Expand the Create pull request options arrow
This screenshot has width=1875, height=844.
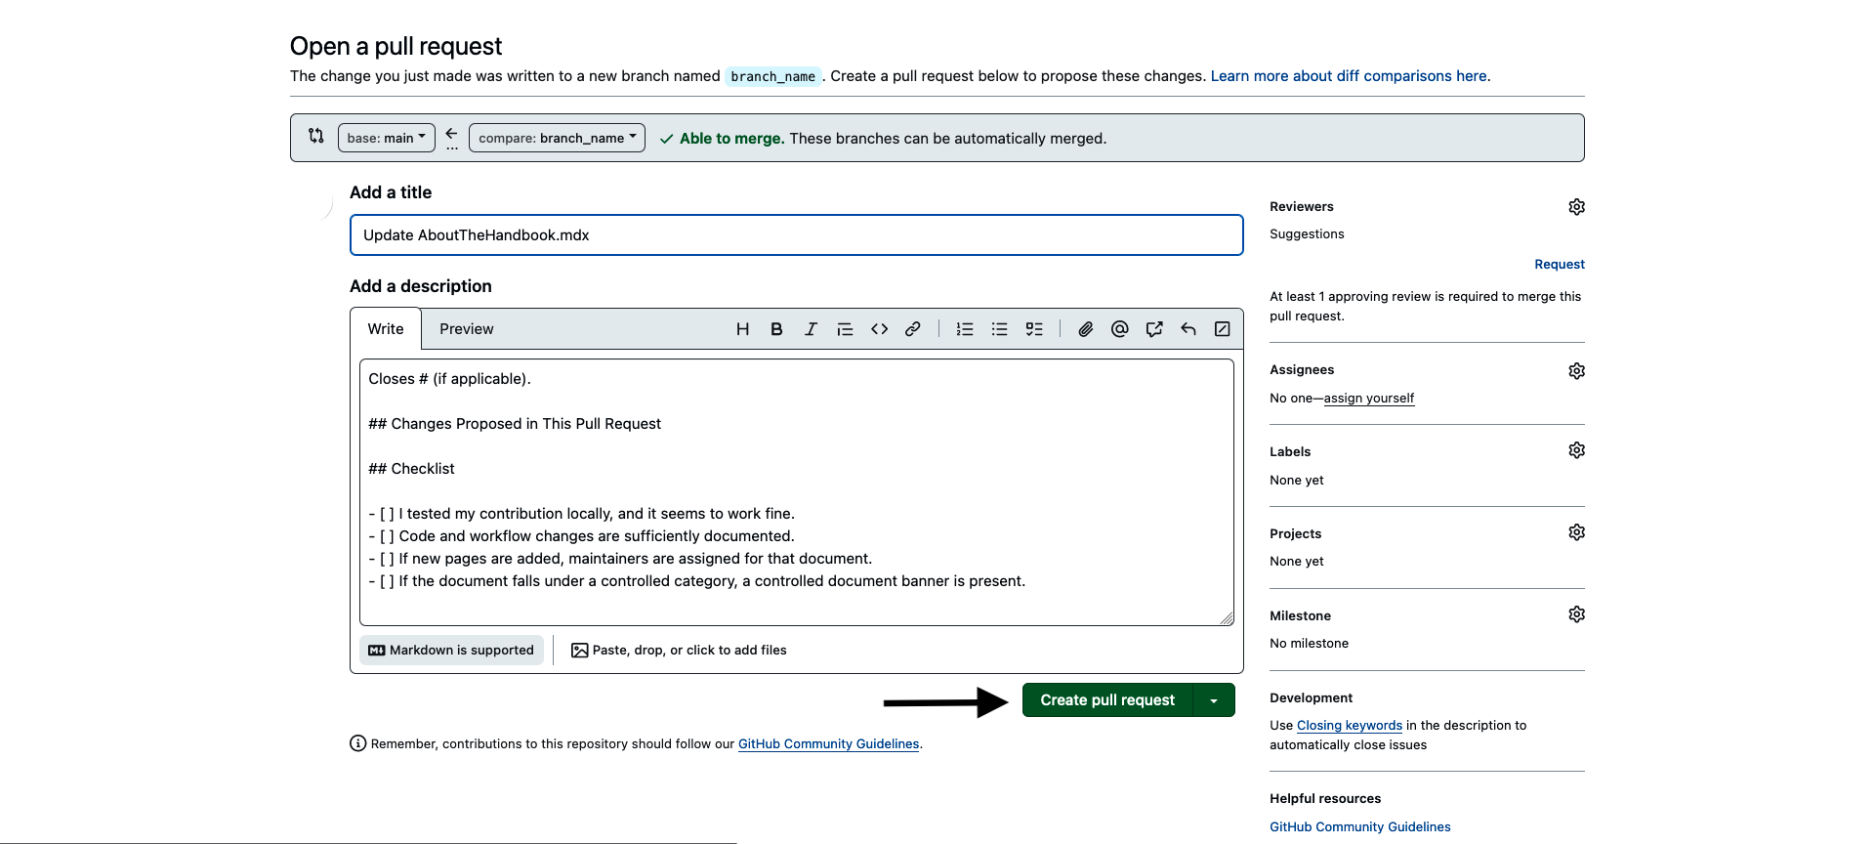[1214, 700]
